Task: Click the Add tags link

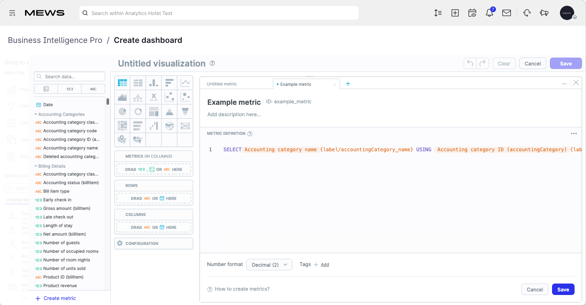Action: click(325, 265)
